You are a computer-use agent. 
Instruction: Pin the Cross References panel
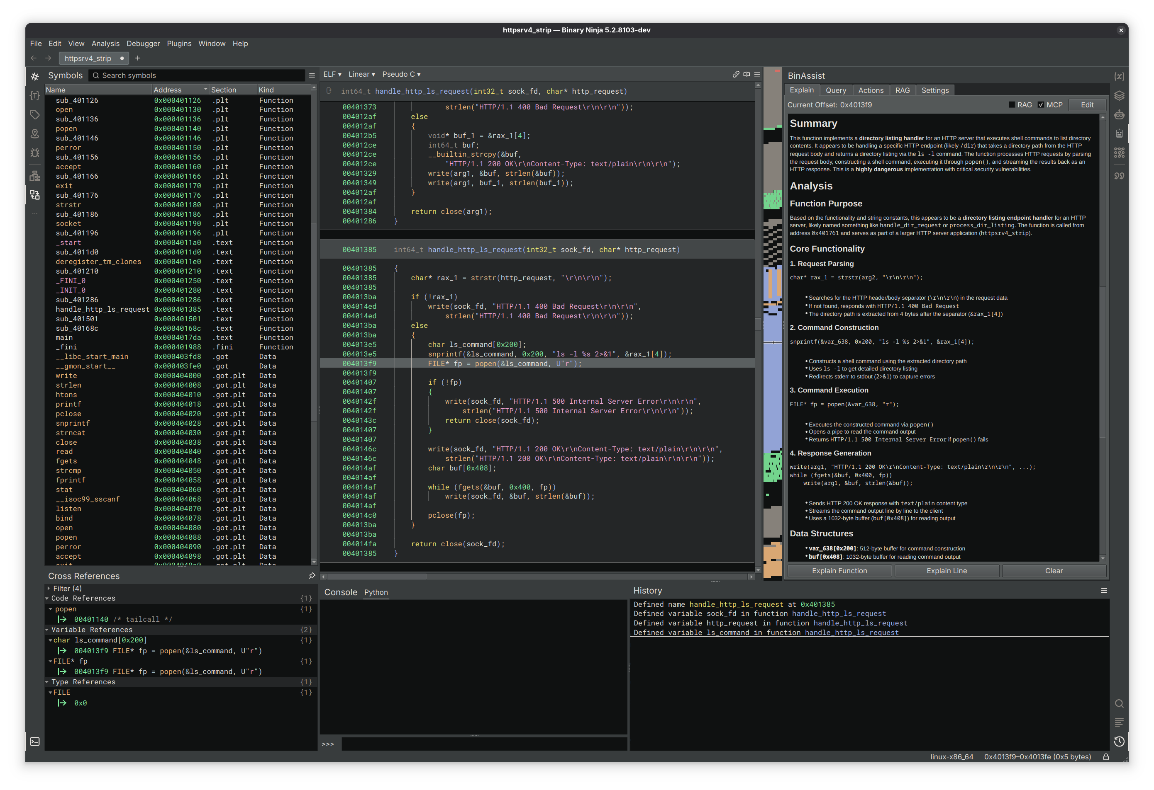311,576
